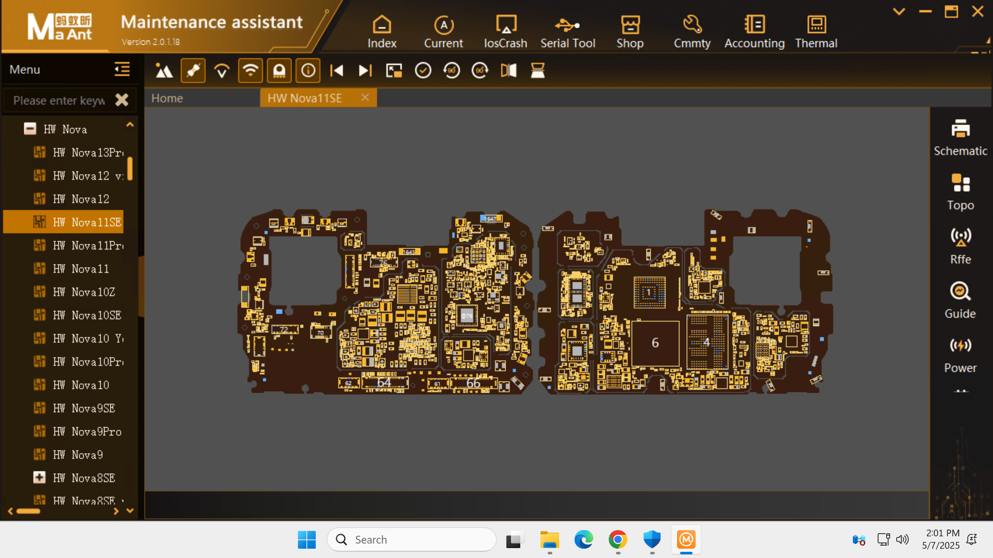
Task: Click the tree scroll-down arrow
Action: coord(130,510)
